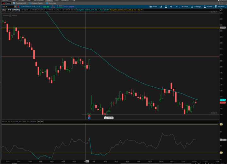Expand the Style dropdown menu
This screenshot has width=227, height=164.
(x=185, y=7)
